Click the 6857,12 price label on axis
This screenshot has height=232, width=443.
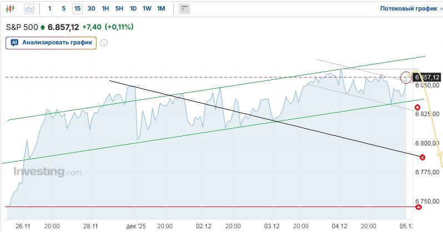(x=427, y=77)
